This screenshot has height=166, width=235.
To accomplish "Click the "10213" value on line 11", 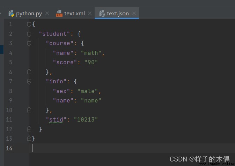I will tap(86, 120).
